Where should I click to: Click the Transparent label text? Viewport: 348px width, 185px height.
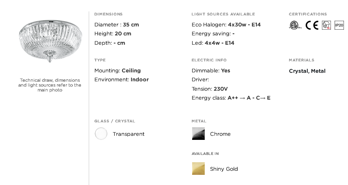[x=129, y=134]
